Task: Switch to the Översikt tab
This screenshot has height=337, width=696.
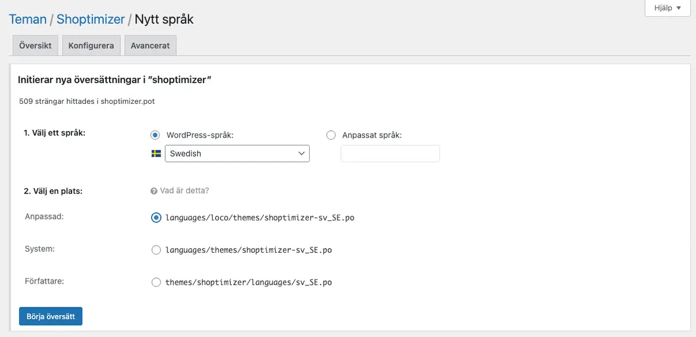Action: click(x=35, y=45)
